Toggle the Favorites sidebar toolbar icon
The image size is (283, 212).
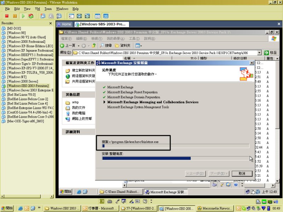tap(71, 16)
